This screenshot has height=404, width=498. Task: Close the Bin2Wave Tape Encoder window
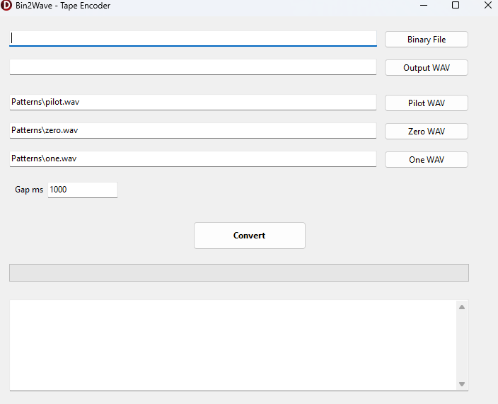(x=488, y=5)
